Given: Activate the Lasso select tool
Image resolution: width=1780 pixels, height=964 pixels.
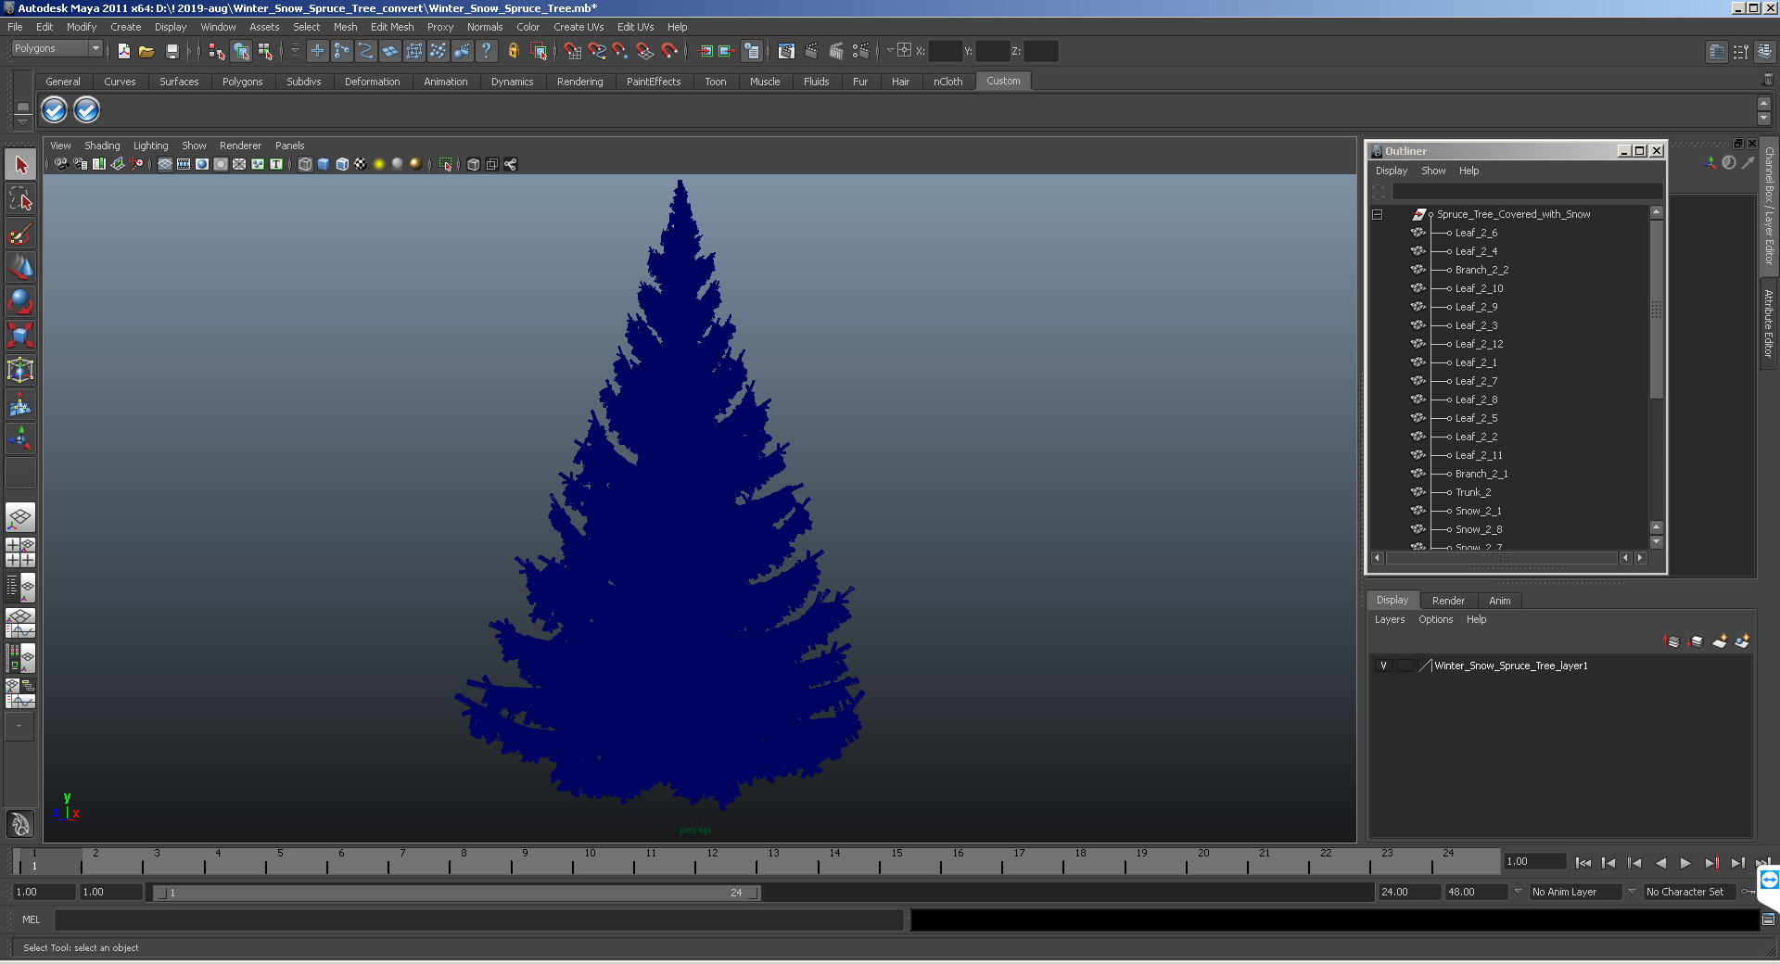Looking at the screenshot, I should click(x=20, y=199).
